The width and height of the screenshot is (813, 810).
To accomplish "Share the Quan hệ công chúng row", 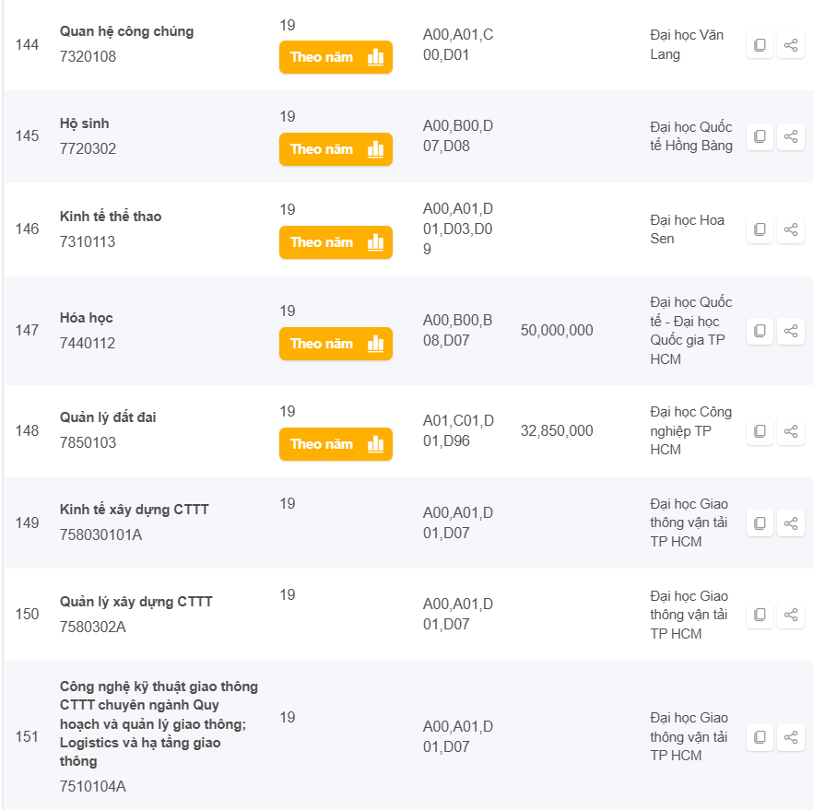I will pyautogui.click(x=791, y=45).
